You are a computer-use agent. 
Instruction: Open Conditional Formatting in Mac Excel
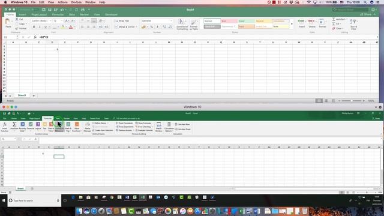[182, 24]
